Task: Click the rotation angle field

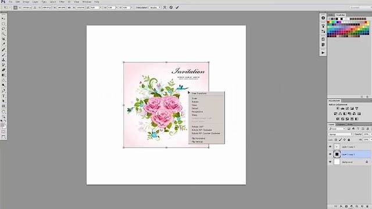Action: click(94, 8)
